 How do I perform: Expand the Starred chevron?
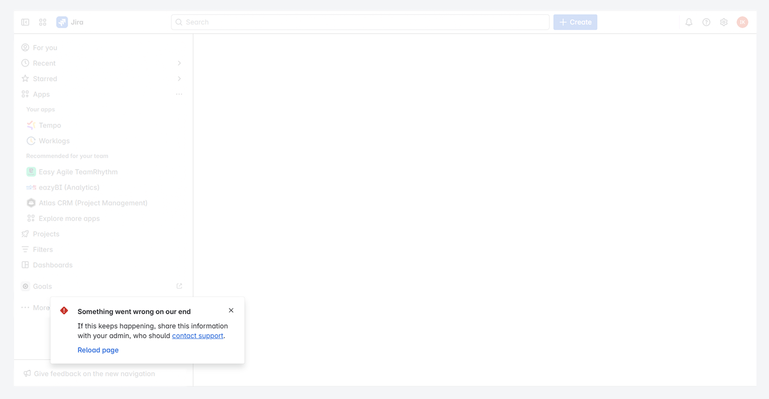pyautogui.click(x=179, y=79)
